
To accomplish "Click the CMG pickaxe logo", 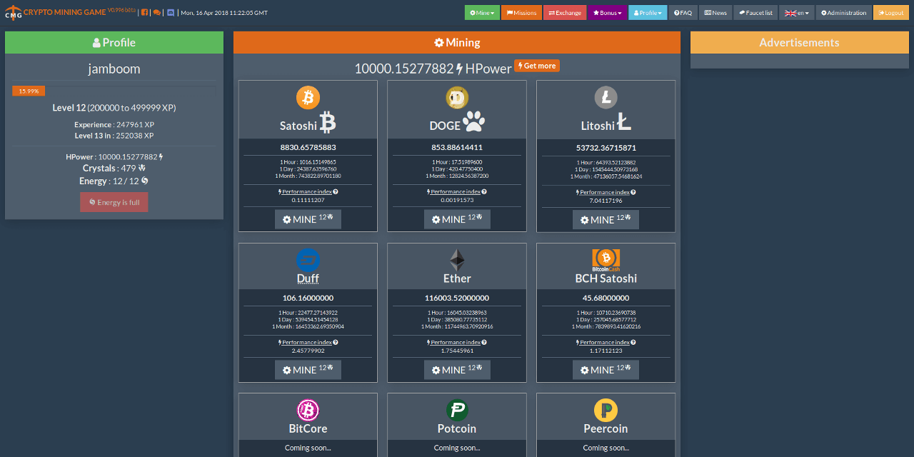I will pyautogui.click(x=13, y=13).
